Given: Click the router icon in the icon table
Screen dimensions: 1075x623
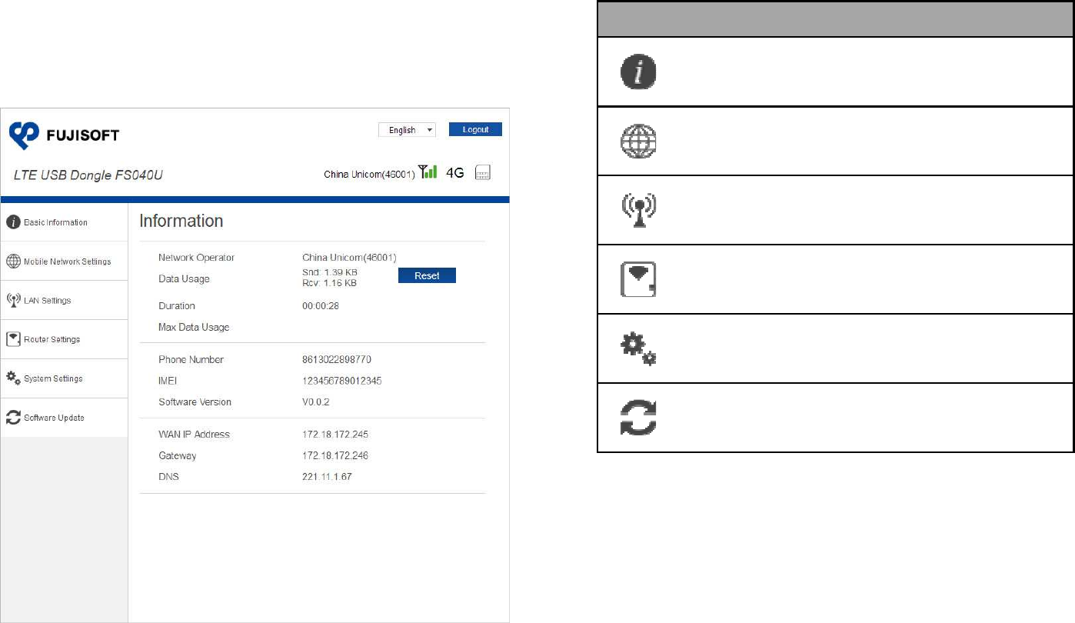Looking at the screenshot, I should coord(638,280).
